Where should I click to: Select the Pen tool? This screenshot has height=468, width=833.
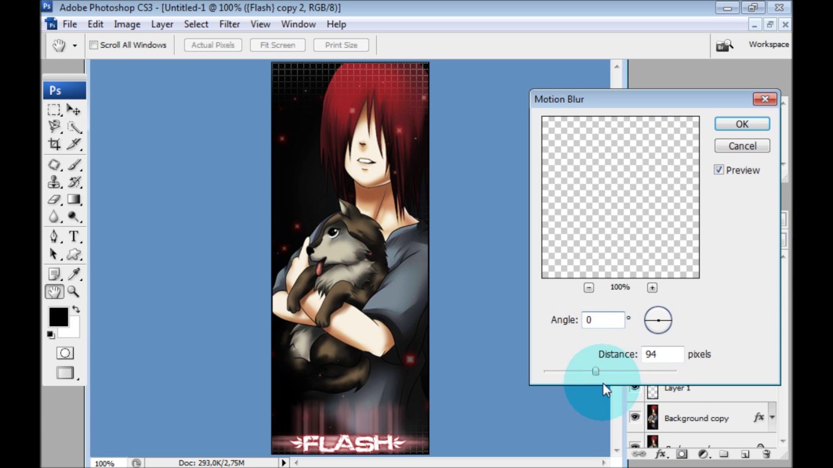55,237
